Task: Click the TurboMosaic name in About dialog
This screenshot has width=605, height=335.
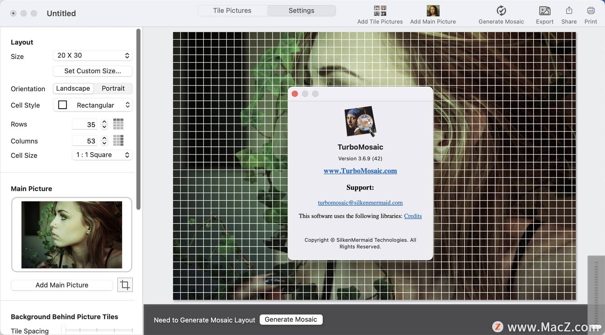Action: [x=360, y=147]
